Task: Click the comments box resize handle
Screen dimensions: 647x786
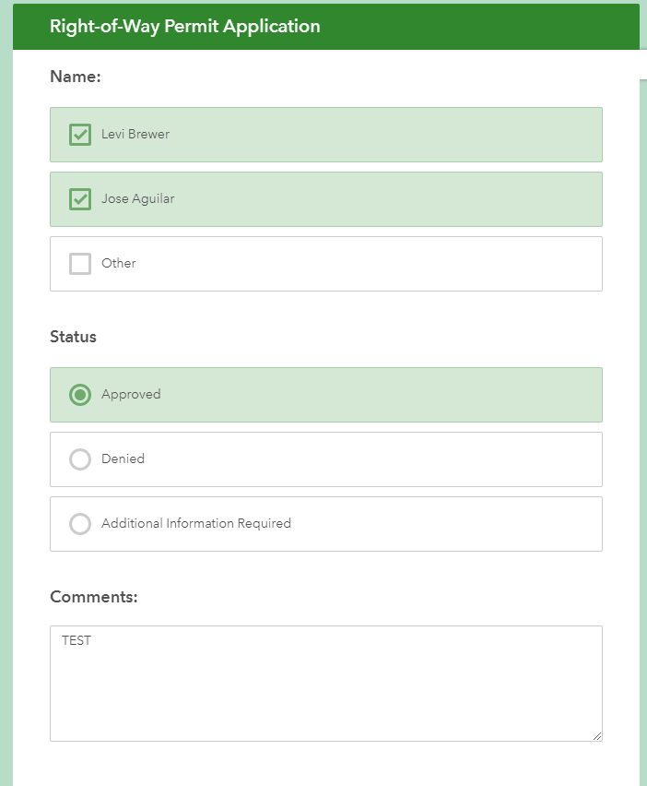Action: coord(597,736)
